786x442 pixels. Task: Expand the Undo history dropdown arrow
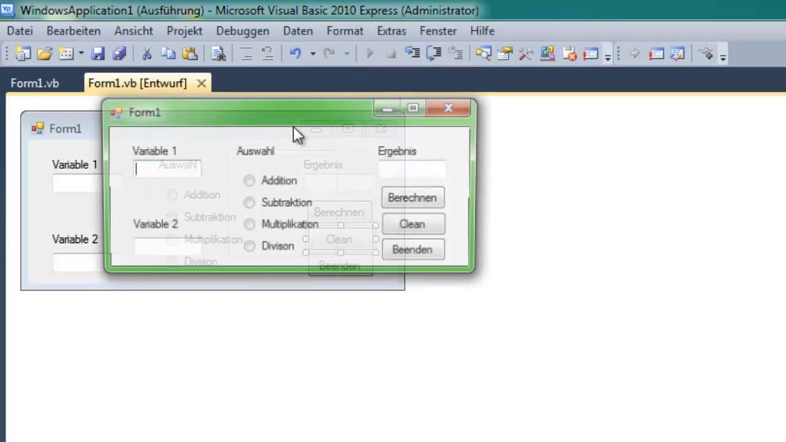click(x=312, y=53)
